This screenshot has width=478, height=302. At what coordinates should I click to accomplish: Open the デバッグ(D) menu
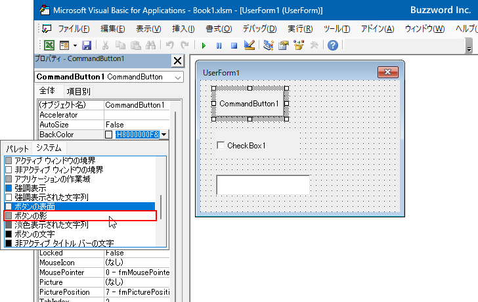260,29
